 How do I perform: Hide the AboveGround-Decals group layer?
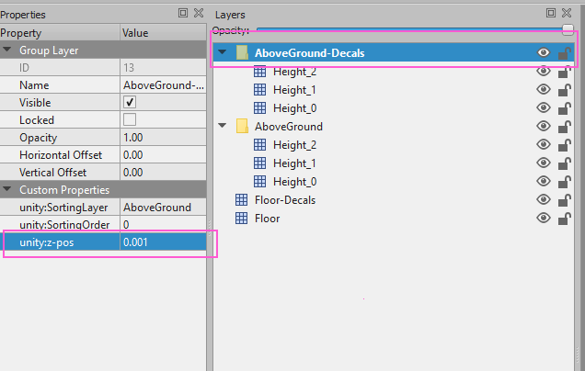click(x=544, y=52)
